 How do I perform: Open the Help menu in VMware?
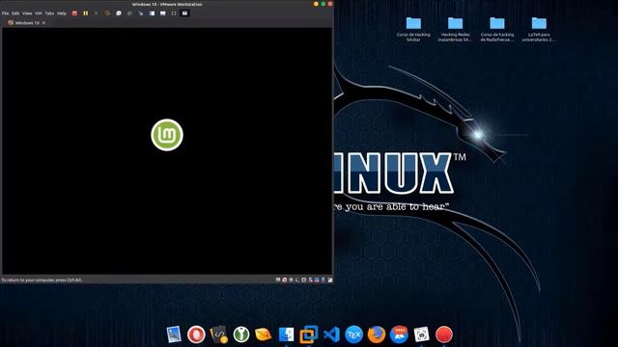point(62,13)
